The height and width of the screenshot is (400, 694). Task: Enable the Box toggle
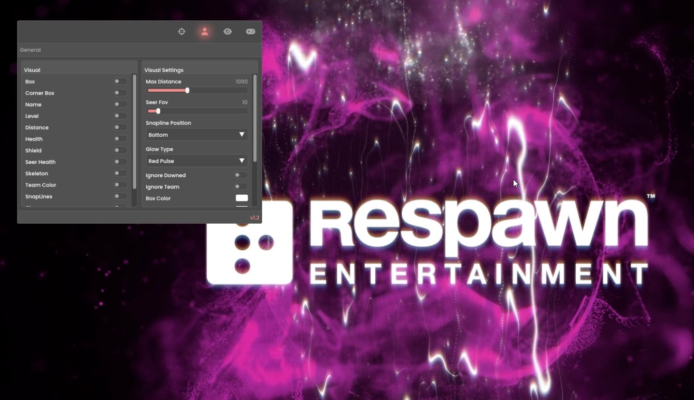coord(120,81)
